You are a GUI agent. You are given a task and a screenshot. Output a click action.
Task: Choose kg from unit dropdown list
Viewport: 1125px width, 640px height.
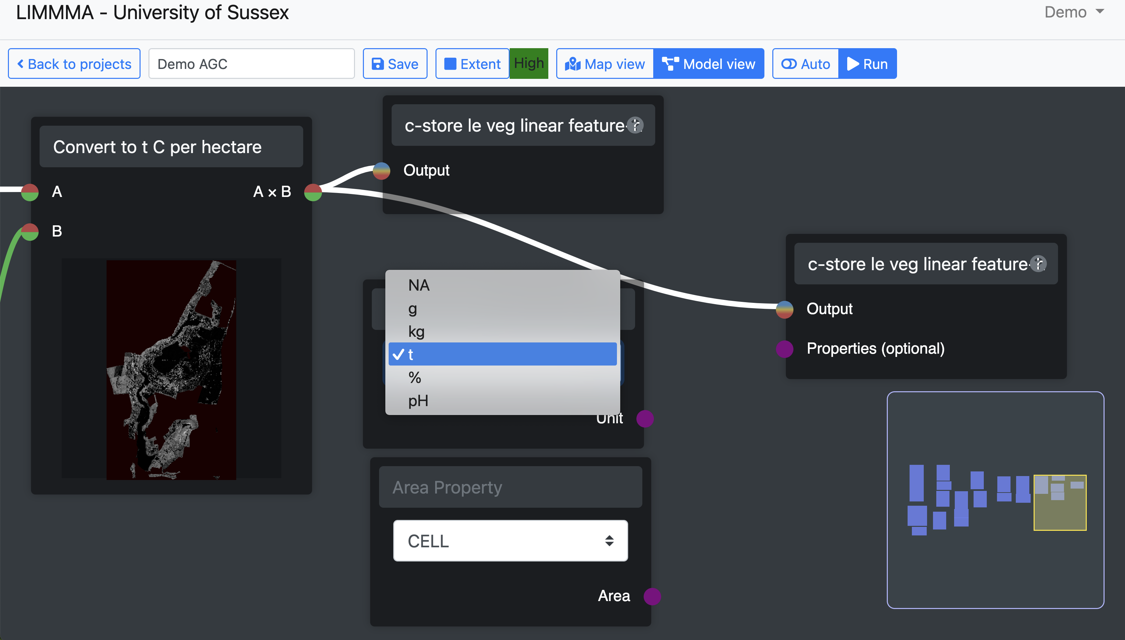click(502, 332)
